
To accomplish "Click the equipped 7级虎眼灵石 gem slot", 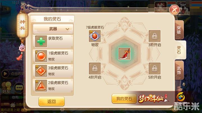I will click(95, 36).
